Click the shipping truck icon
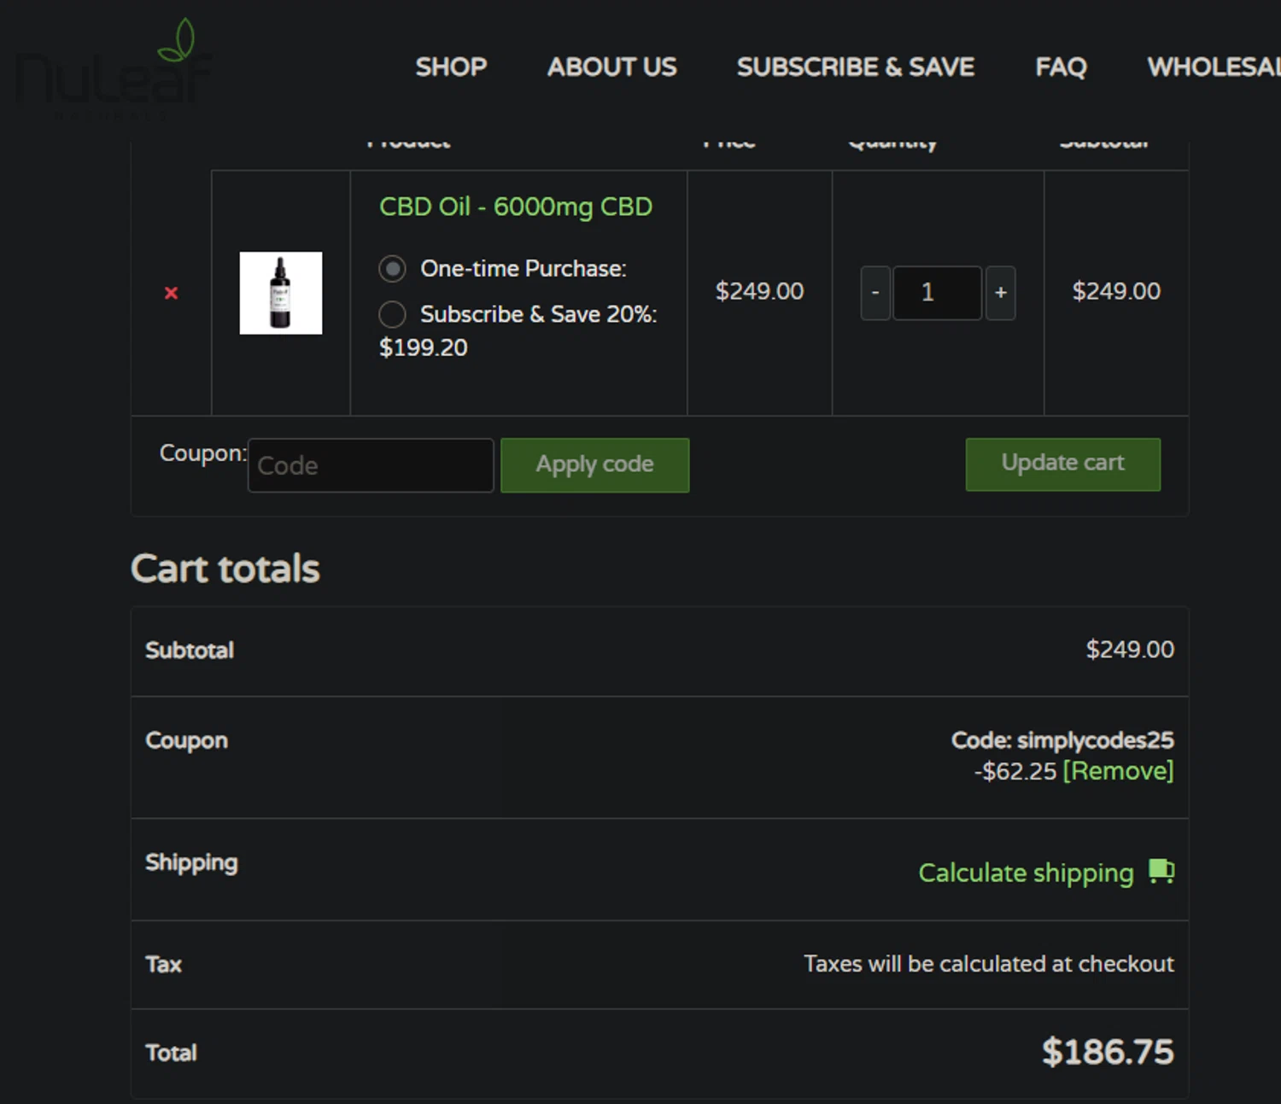Viewport: 1281px width, 1104px height. pos(1161,871)
